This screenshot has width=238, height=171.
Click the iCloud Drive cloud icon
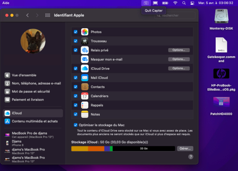tap(84, 69)
